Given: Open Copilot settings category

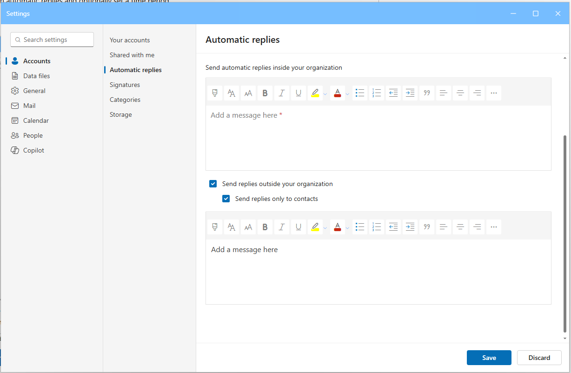Looking at the screenshot, I should [52, 150].
